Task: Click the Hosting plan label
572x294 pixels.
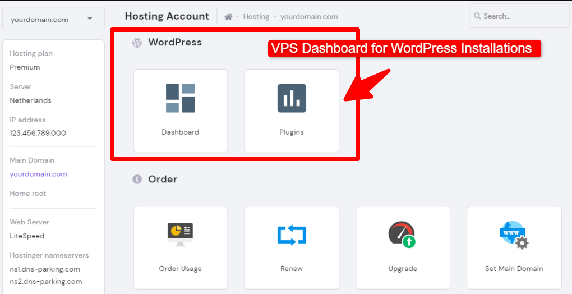Action: coord(31,54)
